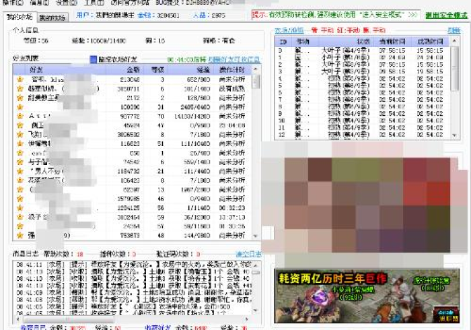Open the 信息(I) menu
471x330 pixels.
40,3
